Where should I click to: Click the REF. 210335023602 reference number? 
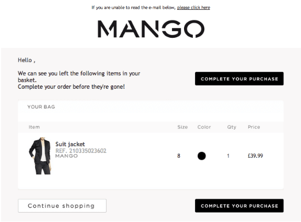click(x=81, y=151)
